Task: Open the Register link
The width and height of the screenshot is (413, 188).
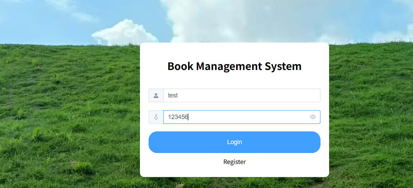Action: coord(235,162)
